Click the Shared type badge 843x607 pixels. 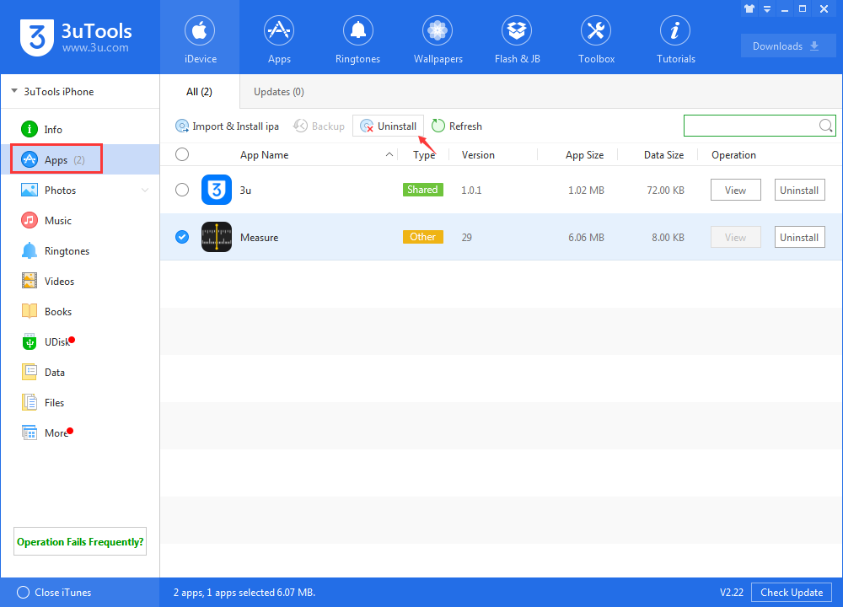coord(422,190)
